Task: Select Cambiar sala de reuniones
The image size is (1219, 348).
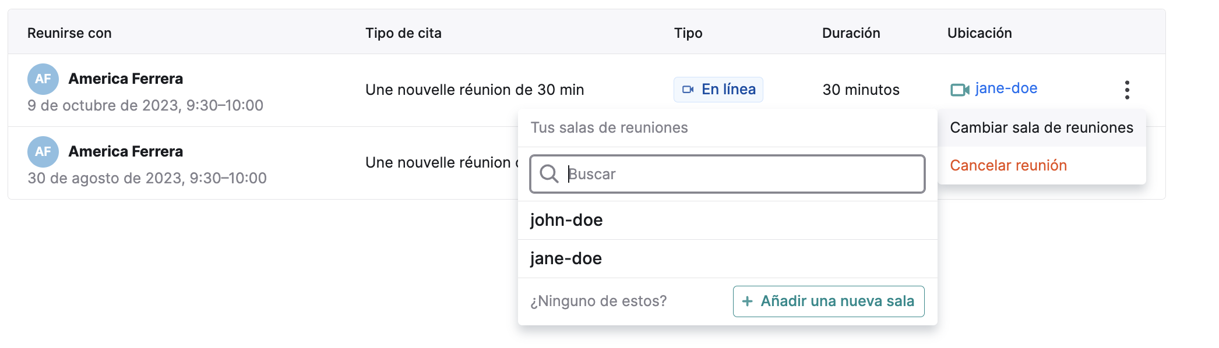Action: (1041, 127)
